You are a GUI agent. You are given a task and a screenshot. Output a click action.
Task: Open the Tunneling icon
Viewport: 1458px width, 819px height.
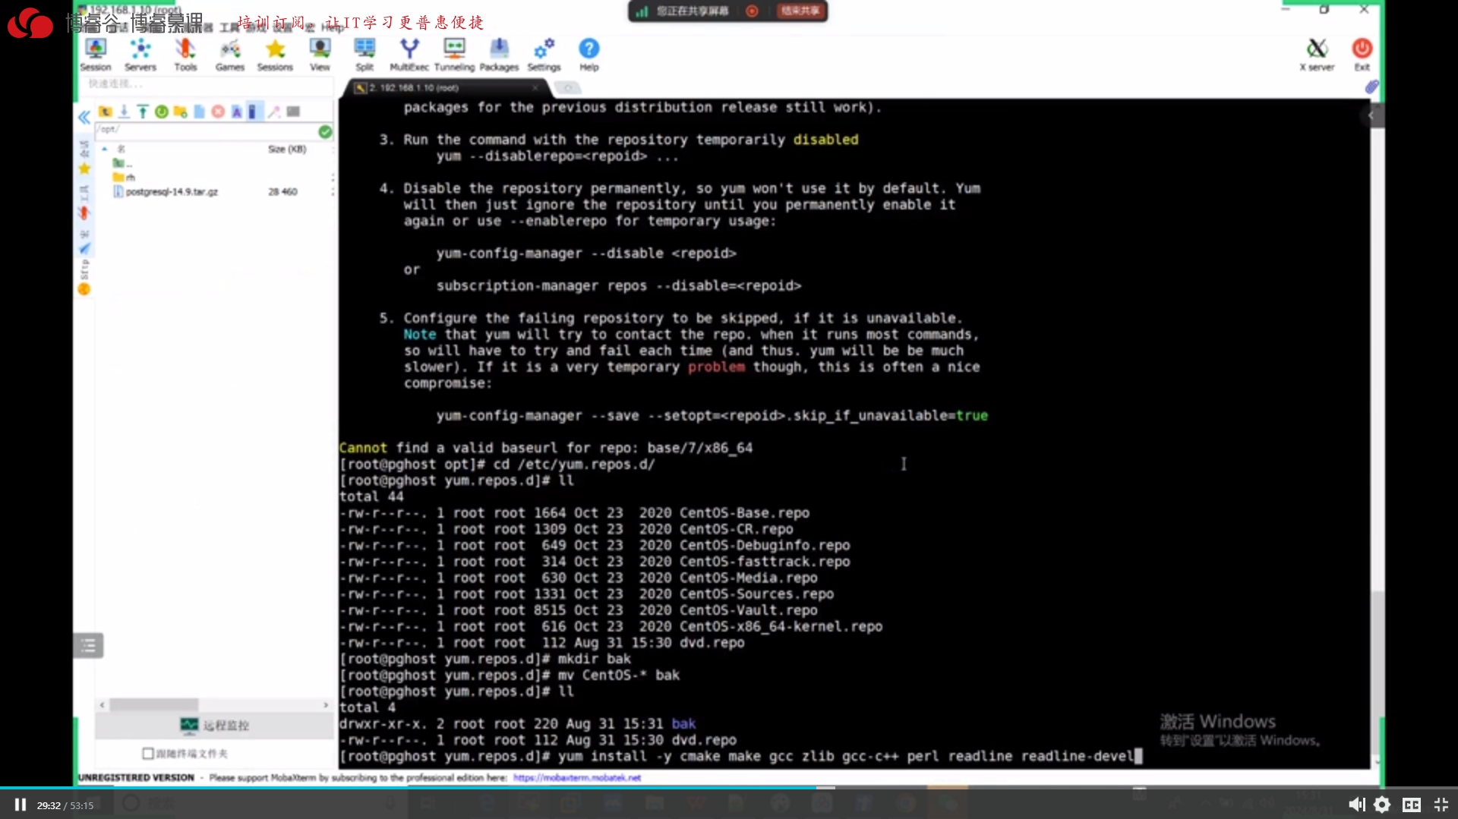(454, 55)
